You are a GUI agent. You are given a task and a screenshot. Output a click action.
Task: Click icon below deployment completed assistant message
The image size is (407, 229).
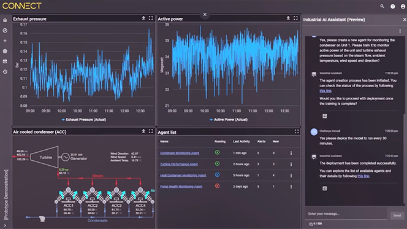coord(324,188)
